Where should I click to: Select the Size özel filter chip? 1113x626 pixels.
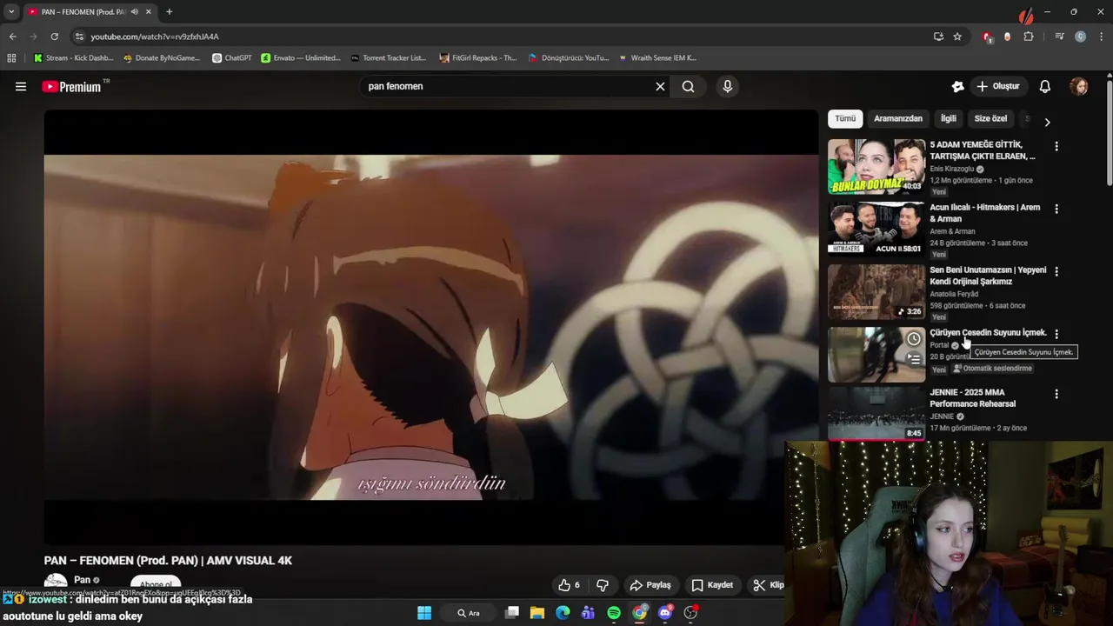990,118
